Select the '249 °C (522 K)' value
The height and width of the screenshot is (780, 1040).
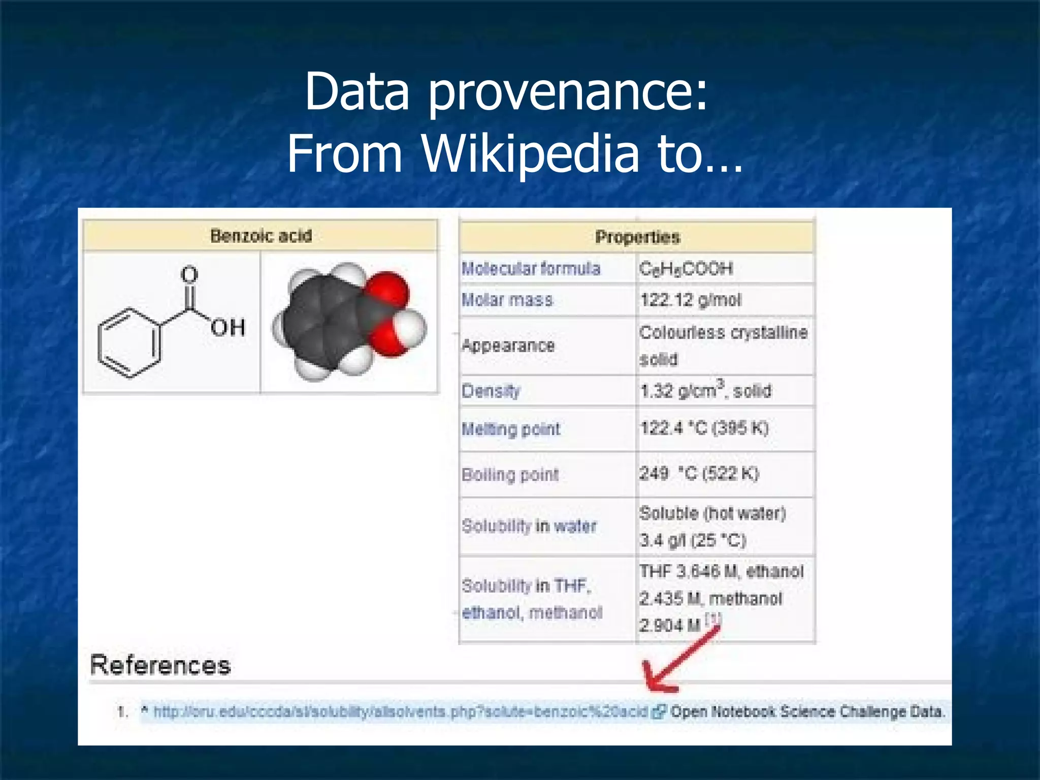(x=699, y=473)
